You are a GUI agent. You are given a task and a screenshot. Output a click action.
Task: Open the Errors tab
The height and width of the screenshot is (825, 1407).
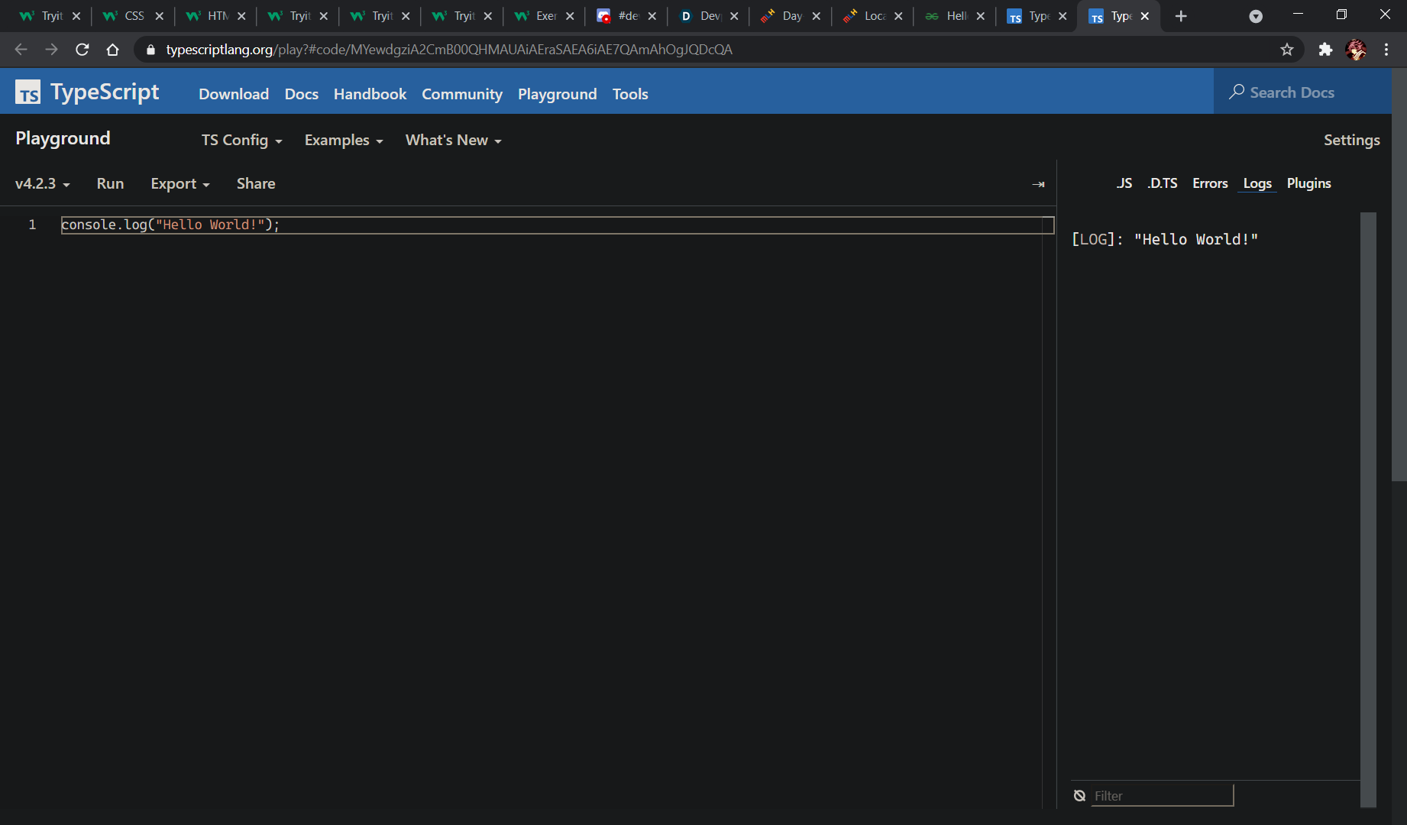click(x=1210, y=183)
